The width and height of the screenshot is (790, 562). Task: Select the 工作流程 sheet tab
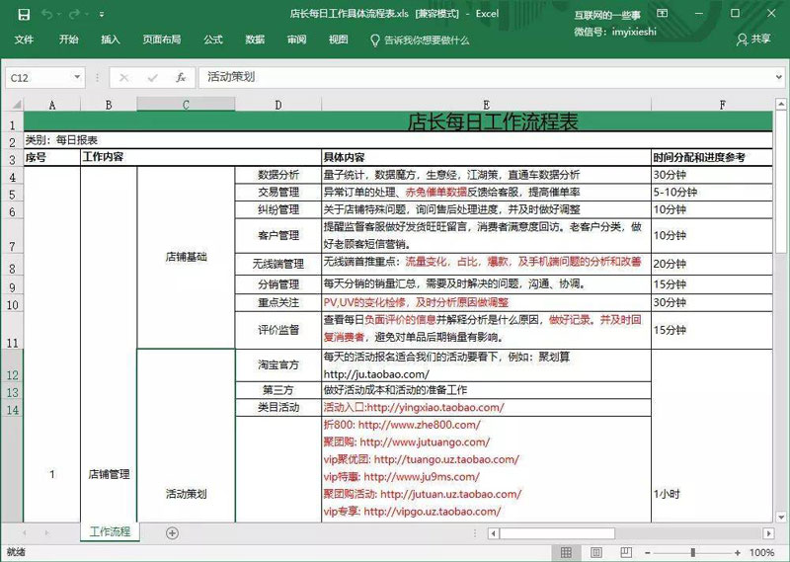(x=109, y=531)
